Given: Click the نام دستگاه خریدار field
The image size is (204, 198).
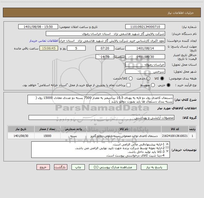Looking at the screenshot, I should (x=105, y=33).
